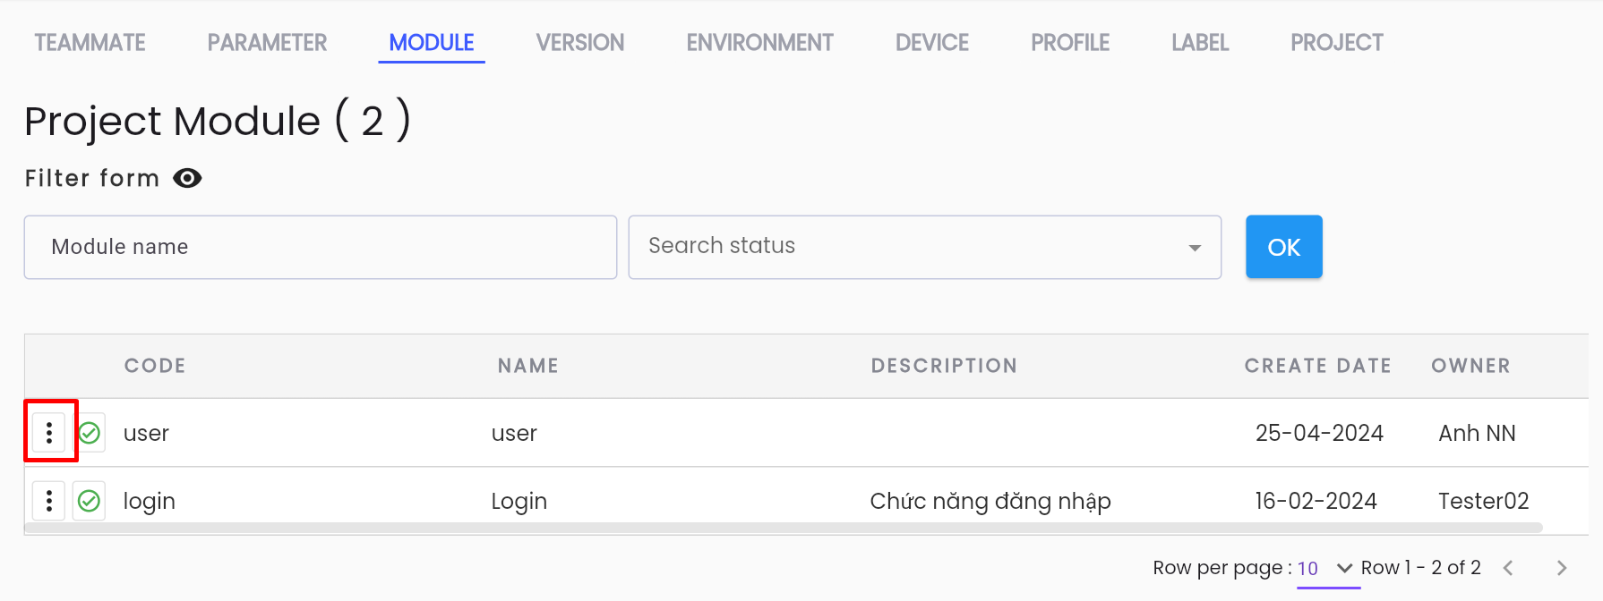Go to previous page arrow

click(1508, 568)
